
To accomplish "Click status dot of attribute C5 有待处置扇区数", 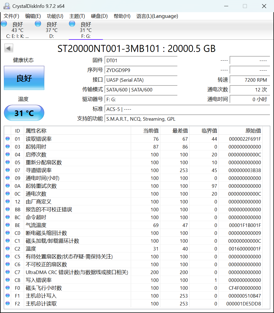I will coord(8,256).
